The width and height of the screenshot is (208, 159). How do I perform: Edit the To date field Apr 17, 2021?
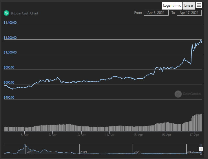pyautogui.click(x=189, y=13)
